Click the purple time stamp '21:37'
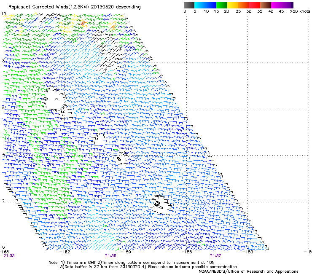This screenshot has width=312, height=274. pos(215,256)
